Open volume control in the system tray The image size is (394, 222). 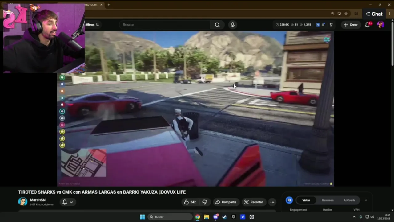372,217
